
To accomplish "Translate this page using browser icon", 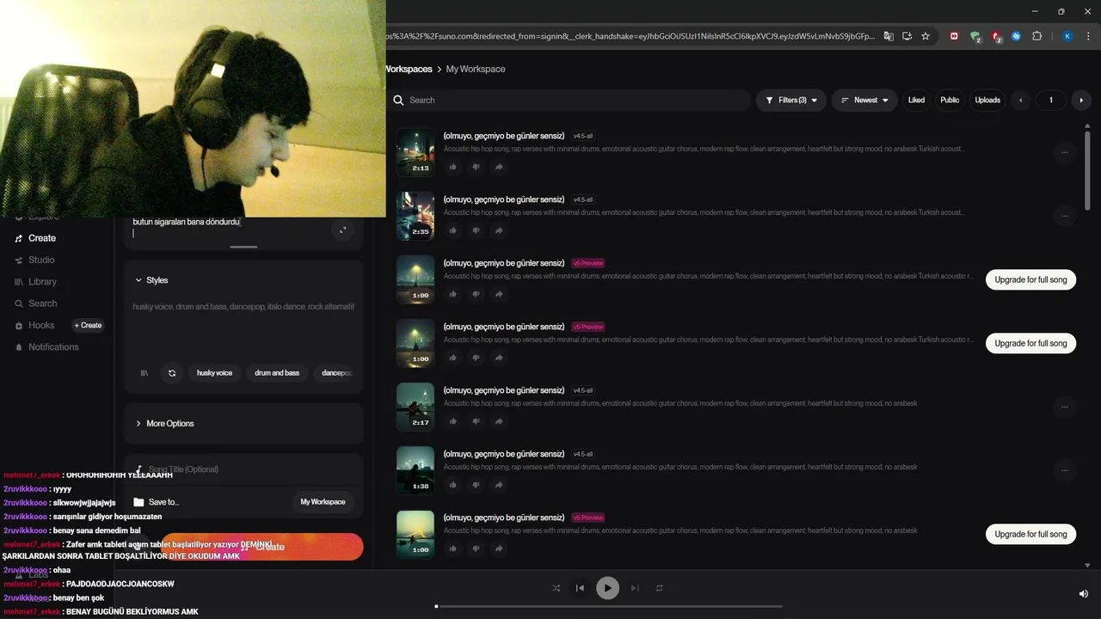I will (x=889, y=36).
